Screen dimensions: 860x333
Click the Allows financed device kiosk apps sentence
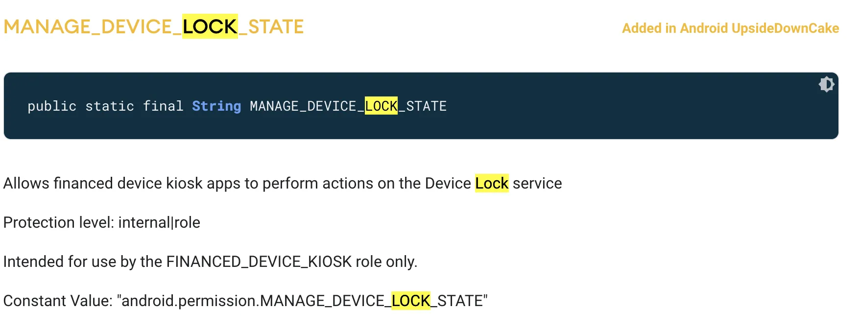click(283, 183)
